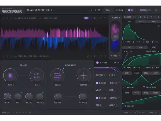161x121 pixels.
Task: Adjust the master volume slider
Action: pos(146,10)
